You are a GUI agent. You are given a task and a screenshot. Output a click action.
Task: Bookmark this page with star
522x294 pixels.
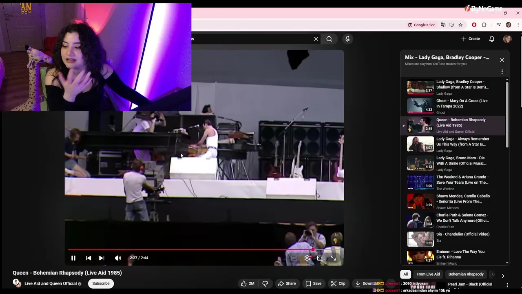pos(460,25)
